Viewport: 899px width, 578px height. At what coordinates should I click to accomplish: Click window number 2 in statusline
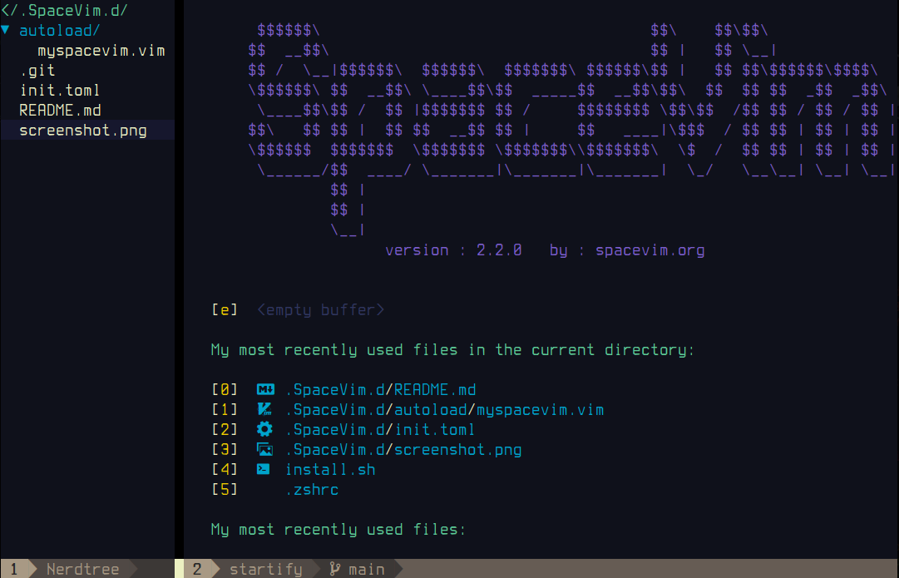[197, 570]
